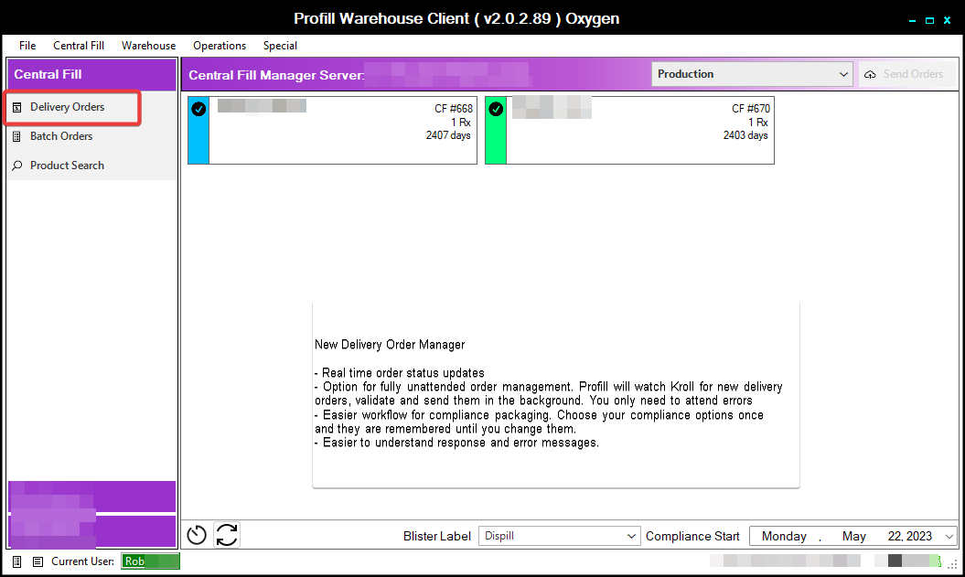The width and height of the screenshot is (965, 577).
Task: Click the refresh arrows icon
Action: [x=227, y=535]
